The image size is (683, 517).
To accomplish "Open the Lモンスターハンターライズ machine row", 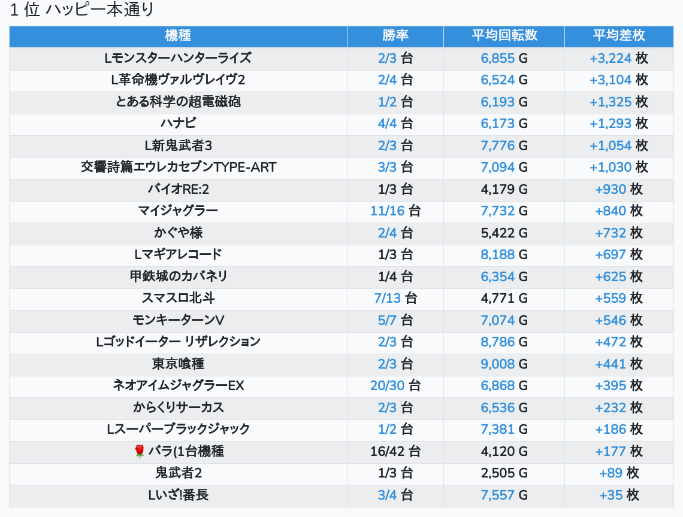I will click(x=178, y=58).
